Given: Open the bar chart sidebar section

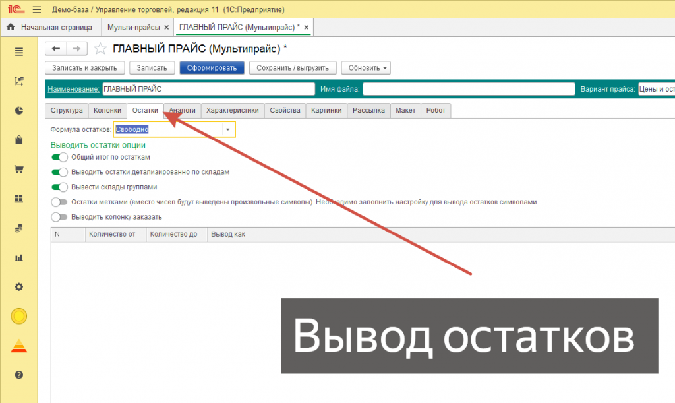Looking at the screenshot, I should pyautogui.click(x=19, y=257).
